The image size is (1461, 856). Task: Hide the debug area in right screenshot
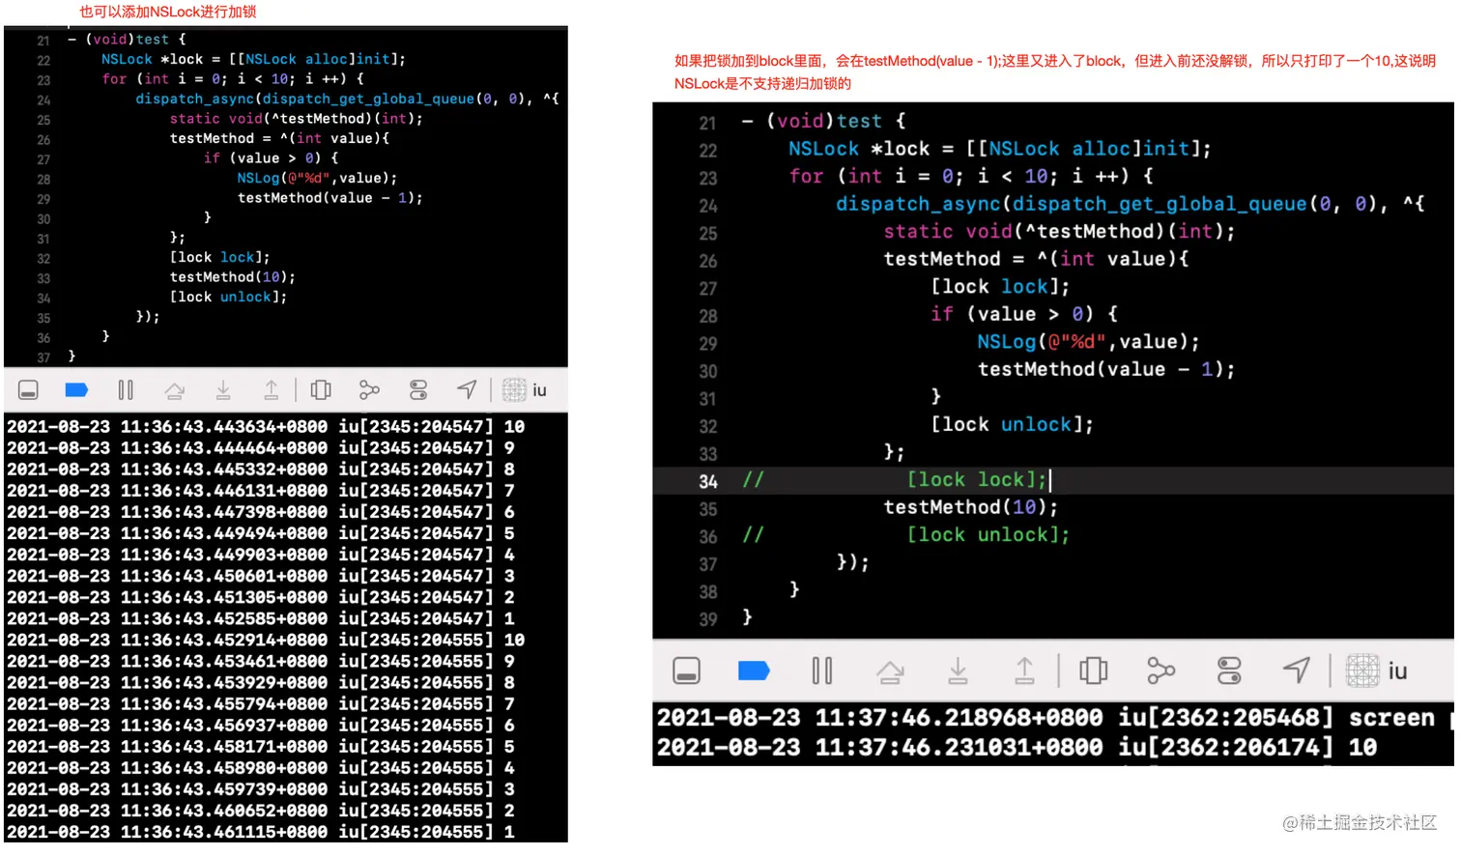tap(687, 671)
